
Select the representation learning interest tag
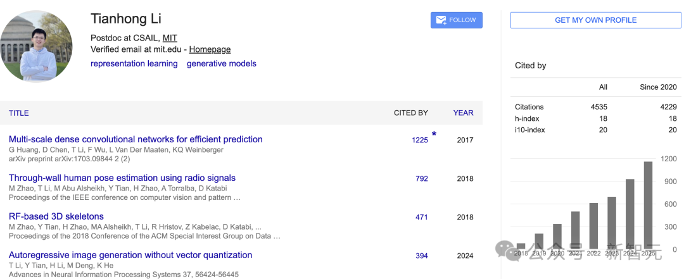click(x=134, y=63)
